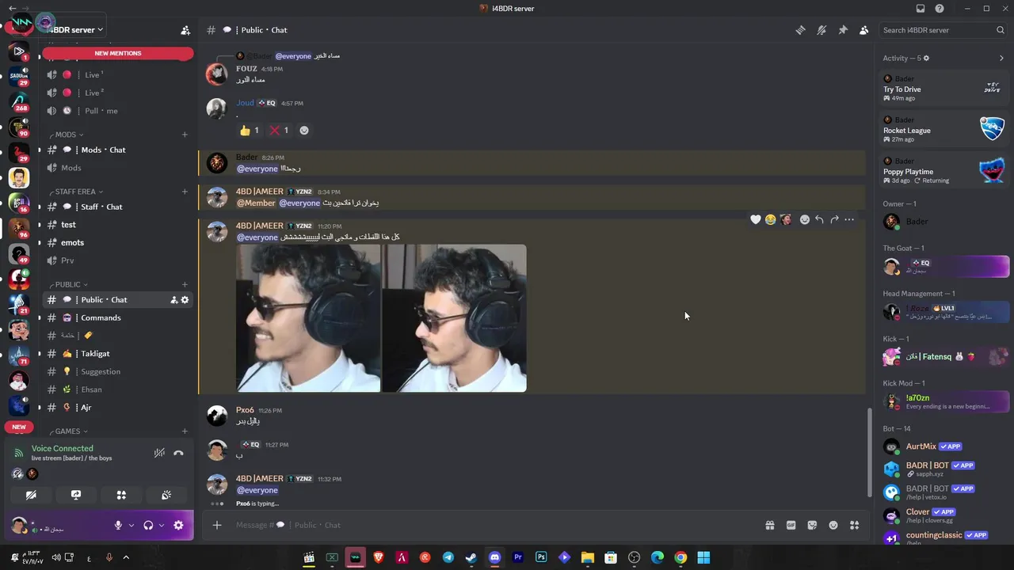Toggle X reaction on Joud's message
1014x570 pixels.
pyautogui.click(x=279, y=130)
